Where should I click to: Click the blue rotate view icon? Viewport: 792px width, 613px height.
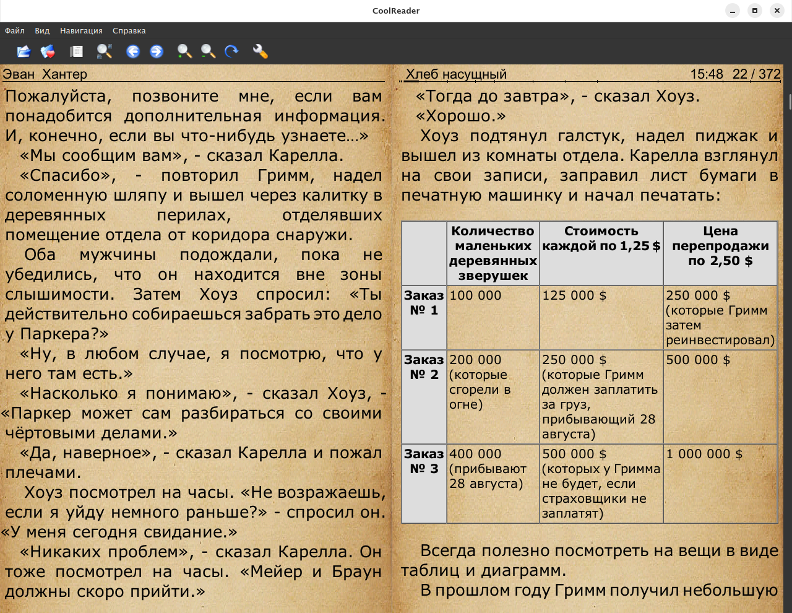click(232, 51)
